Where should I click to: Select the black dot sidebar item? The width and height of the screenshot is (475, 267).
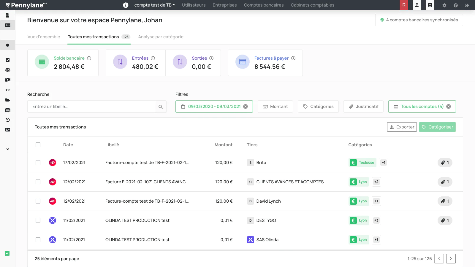(x=8, y=45)
